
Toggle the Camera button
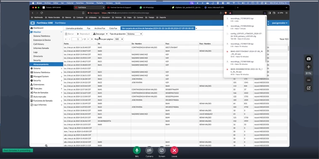pyautogui.click(x=149, y=150)
